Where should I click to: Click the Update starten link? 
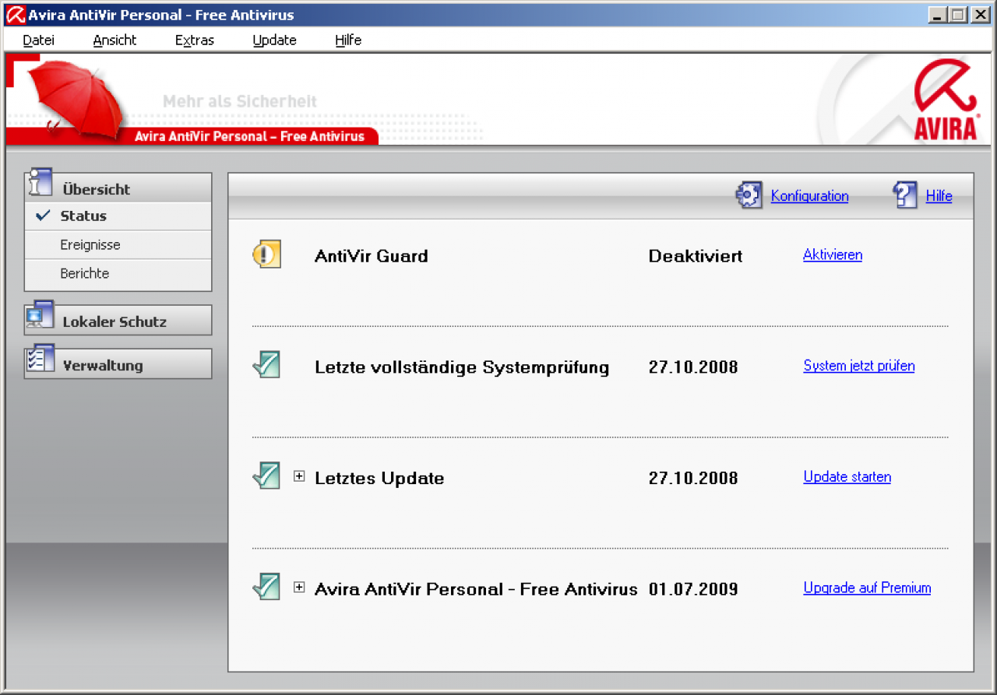click(x=847, y=476)
